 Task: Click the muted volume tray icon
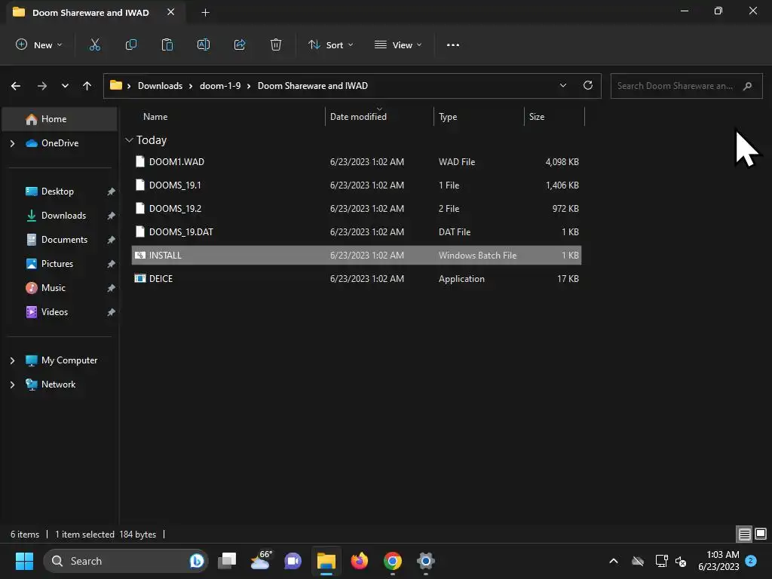[681, 561]
